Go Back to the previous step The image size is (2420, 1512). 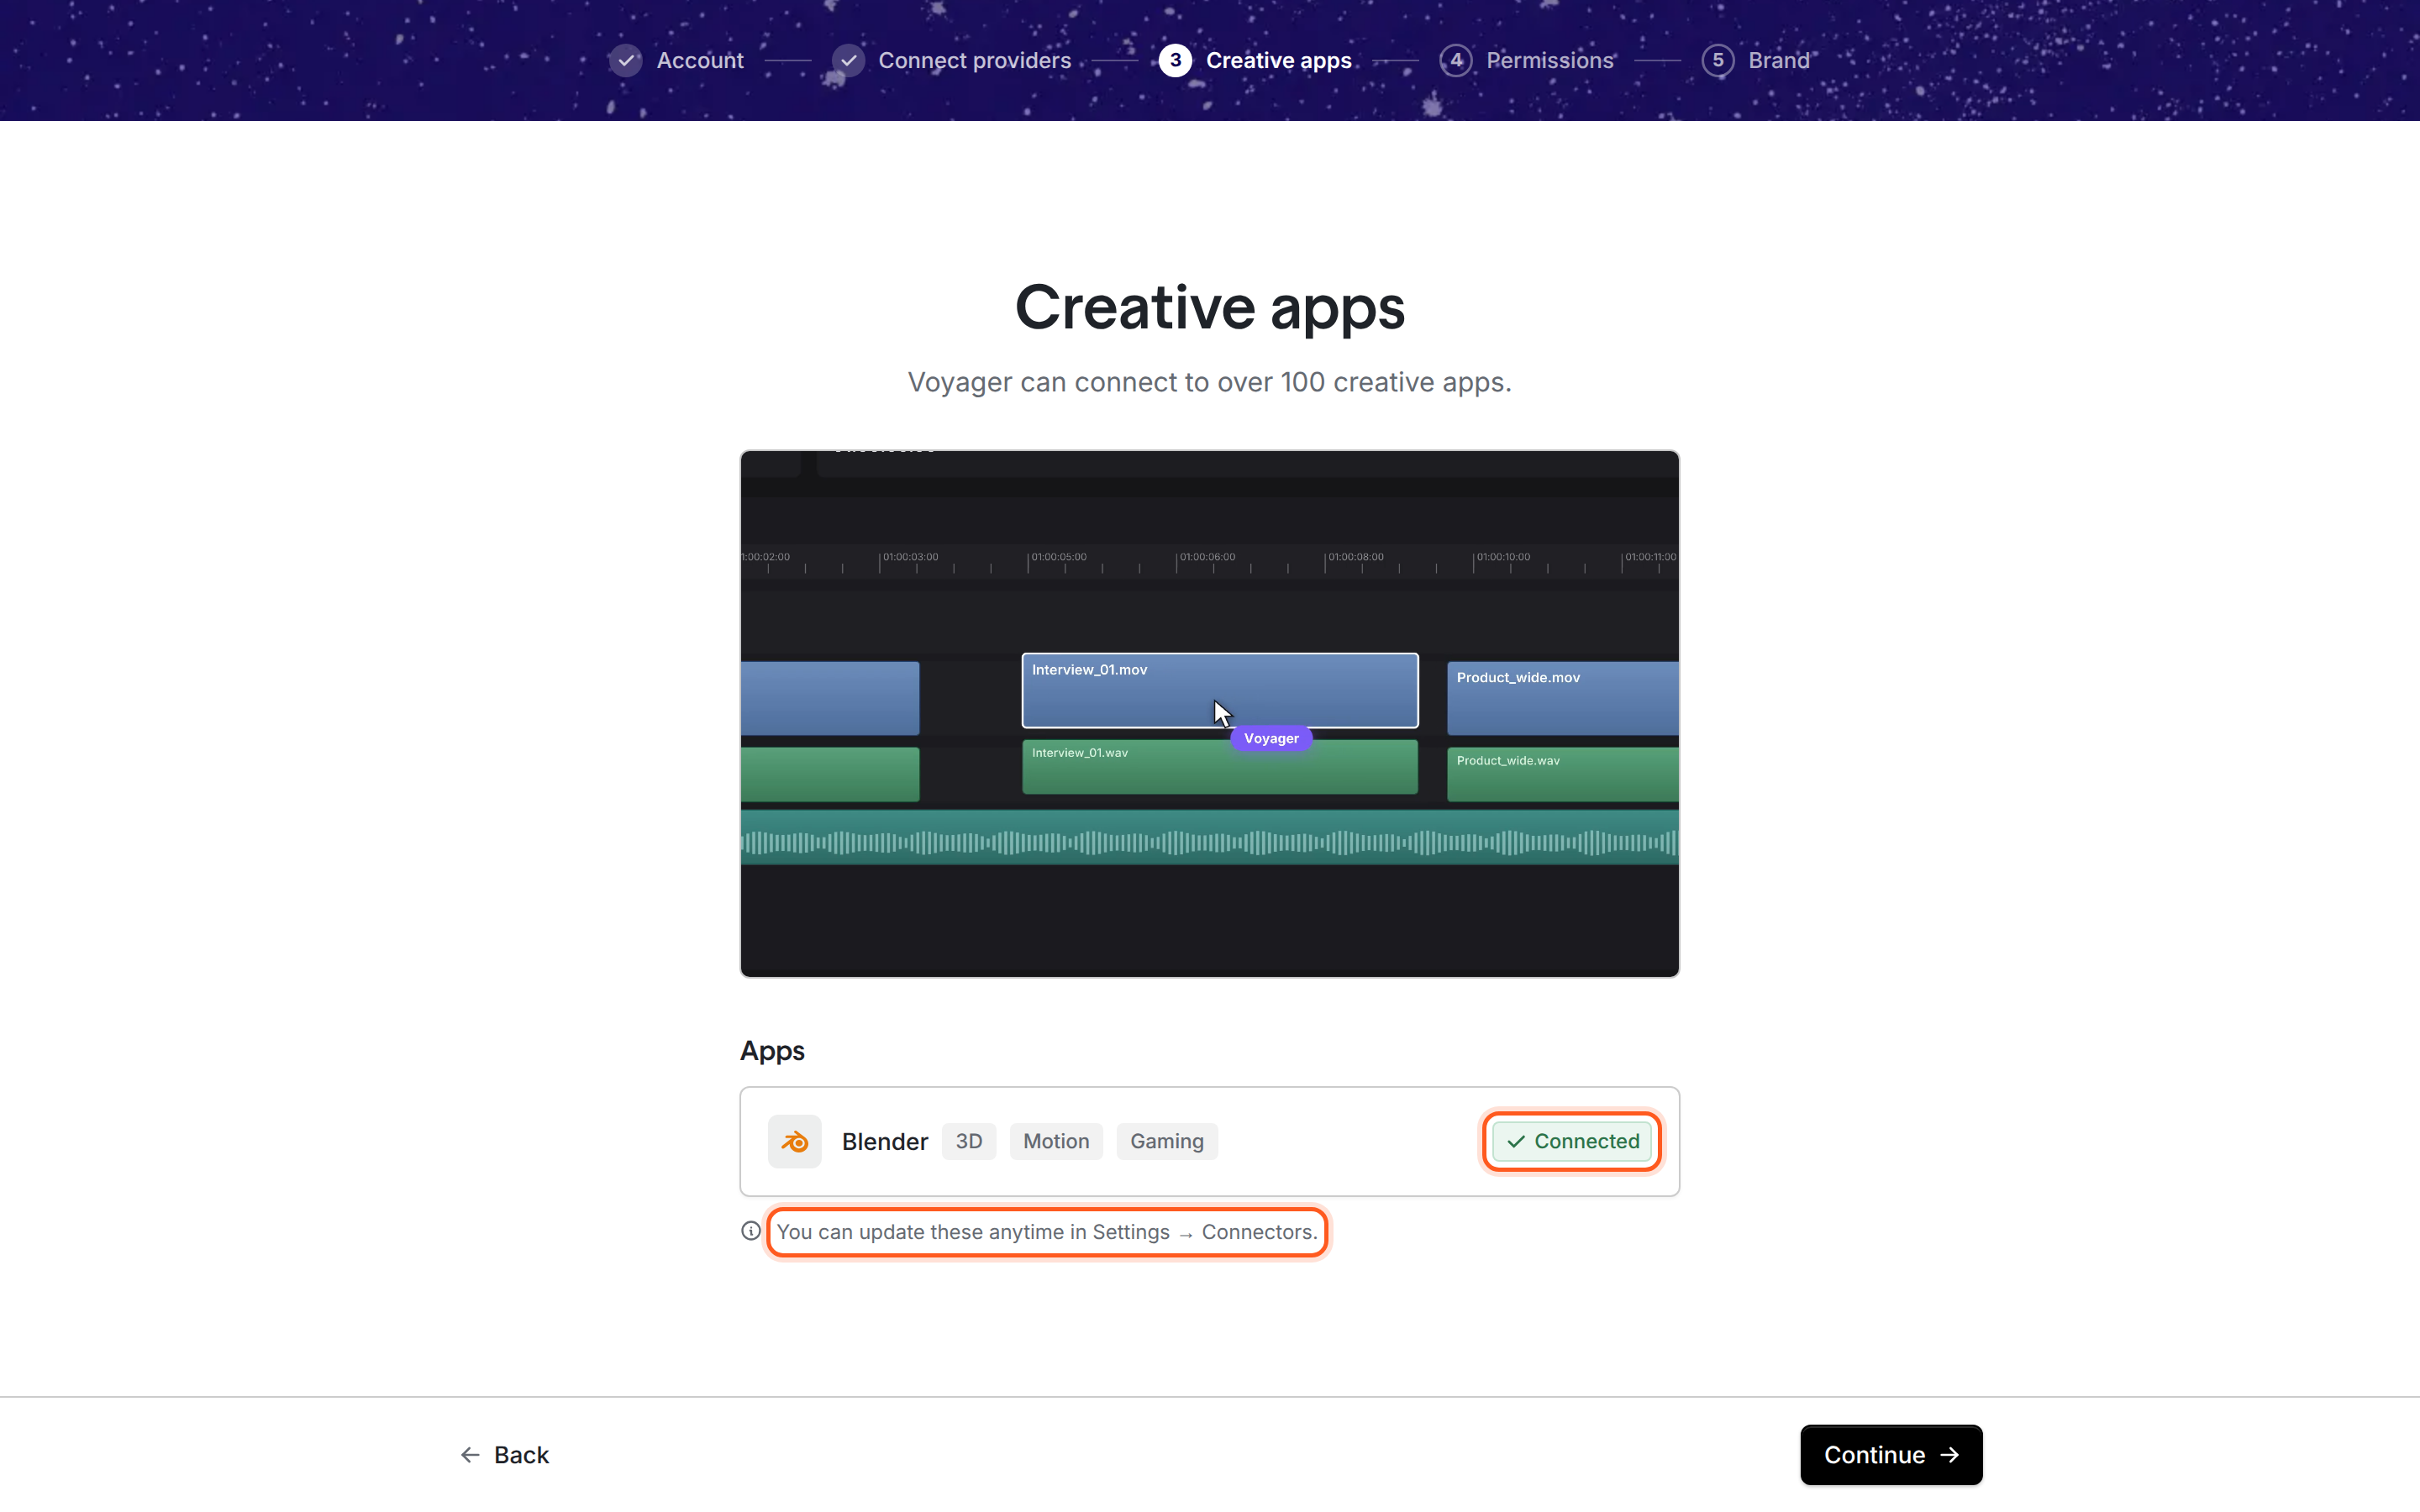[504, 1455]
